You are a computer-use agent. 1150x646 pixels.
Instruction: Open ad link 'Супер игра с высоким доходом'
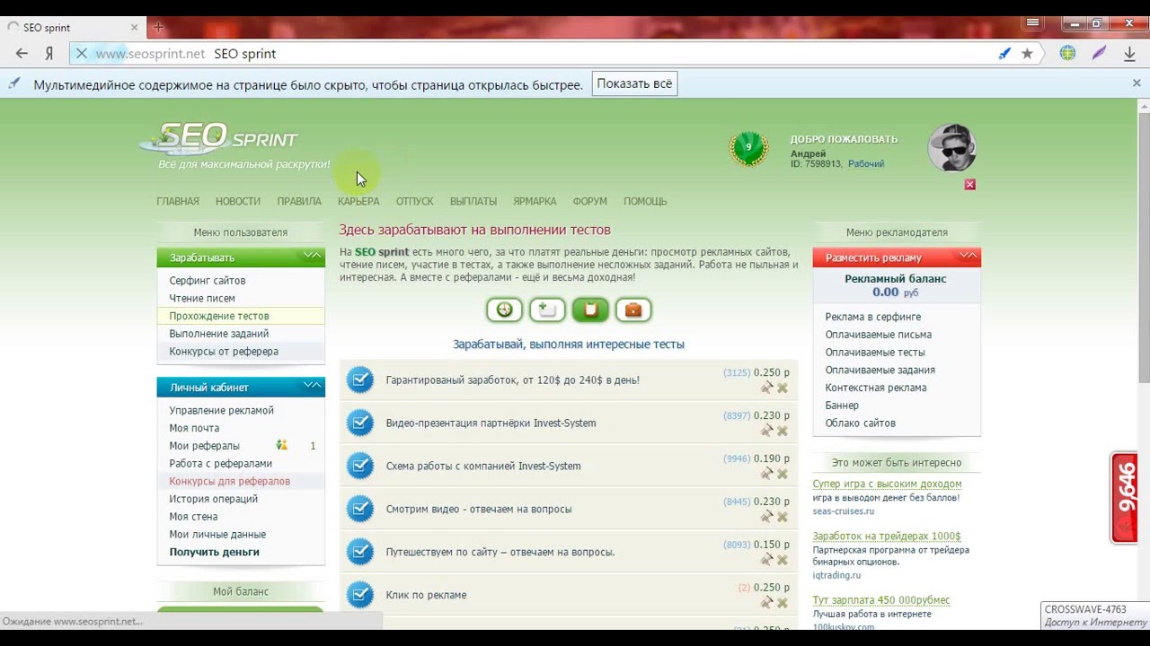pyautogui.click(x=888, y=484)
